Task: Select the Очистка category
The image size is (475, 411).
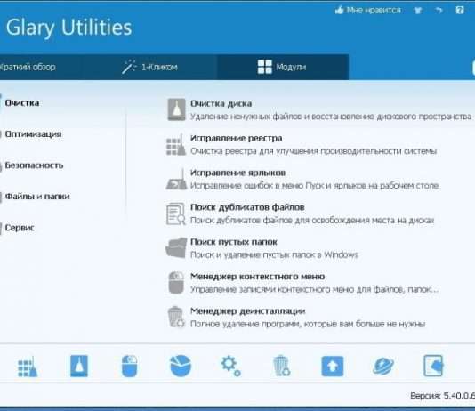Action: click(x=22, y=103)
